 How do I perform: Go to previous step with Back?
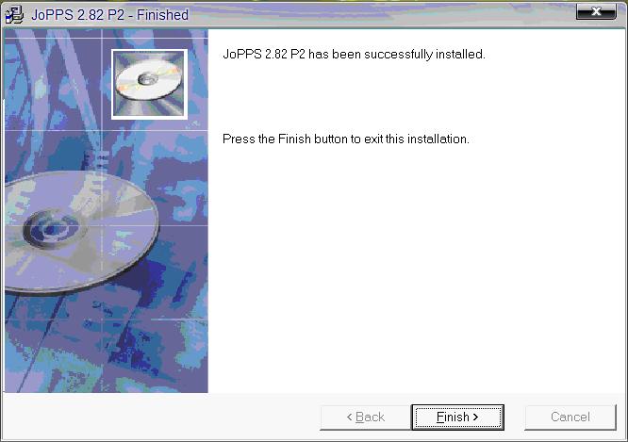click(x=365, y=417)
